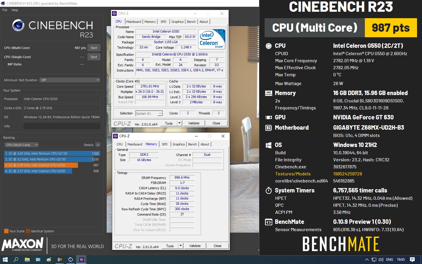Select the Celeron G530 ranking row
This screenshot has height=264, width=422.
(x=52, y=171)
